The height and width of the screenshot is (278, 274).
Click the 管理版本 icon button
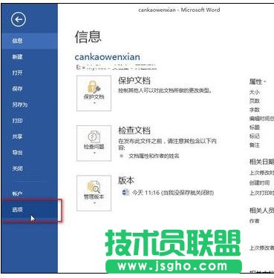pos(94,193)
